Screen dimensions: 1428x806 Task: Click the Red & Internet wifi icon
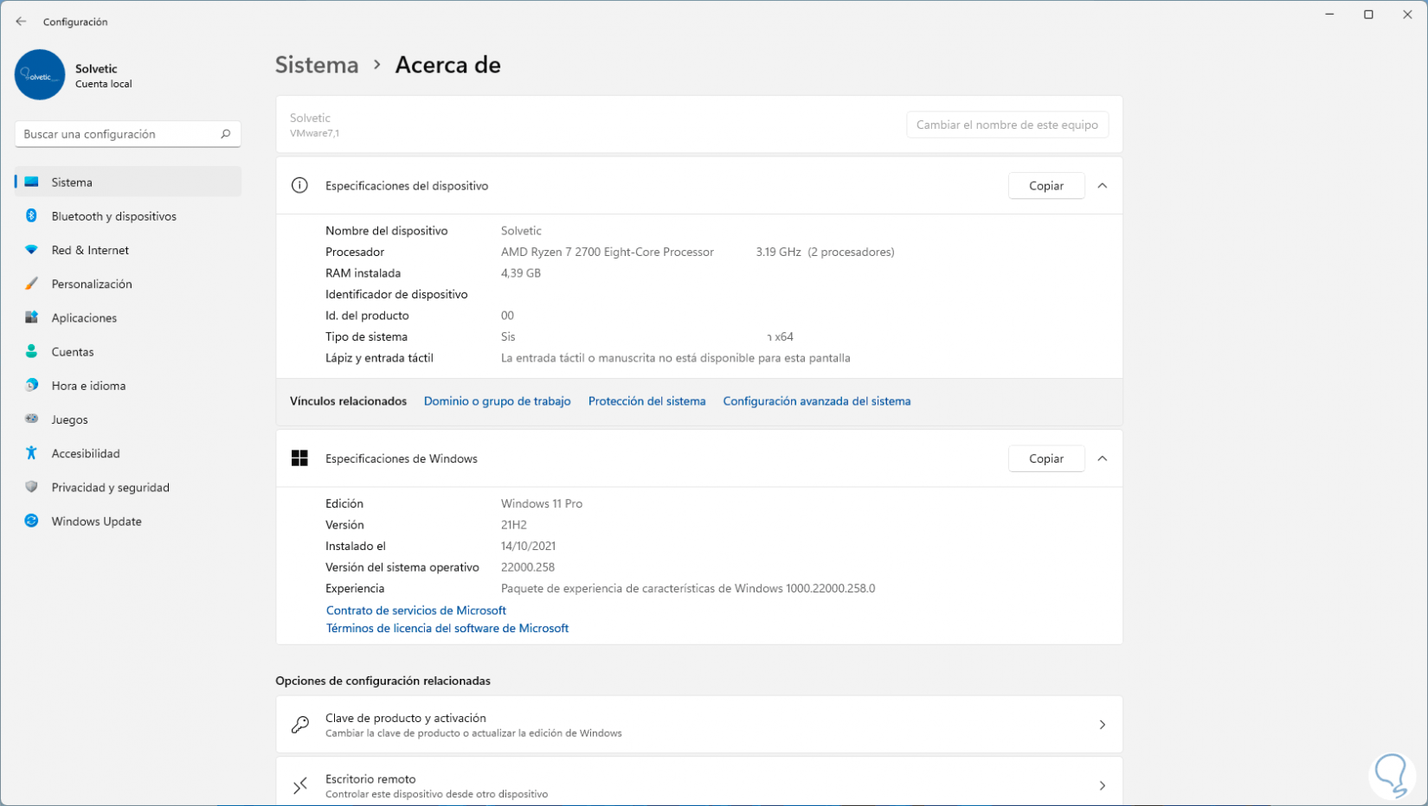(31, 250)
